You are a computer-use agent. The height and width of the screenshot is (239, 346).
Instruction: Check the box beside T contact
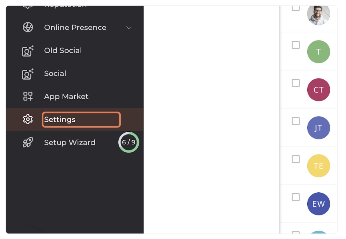pos(296,45)
